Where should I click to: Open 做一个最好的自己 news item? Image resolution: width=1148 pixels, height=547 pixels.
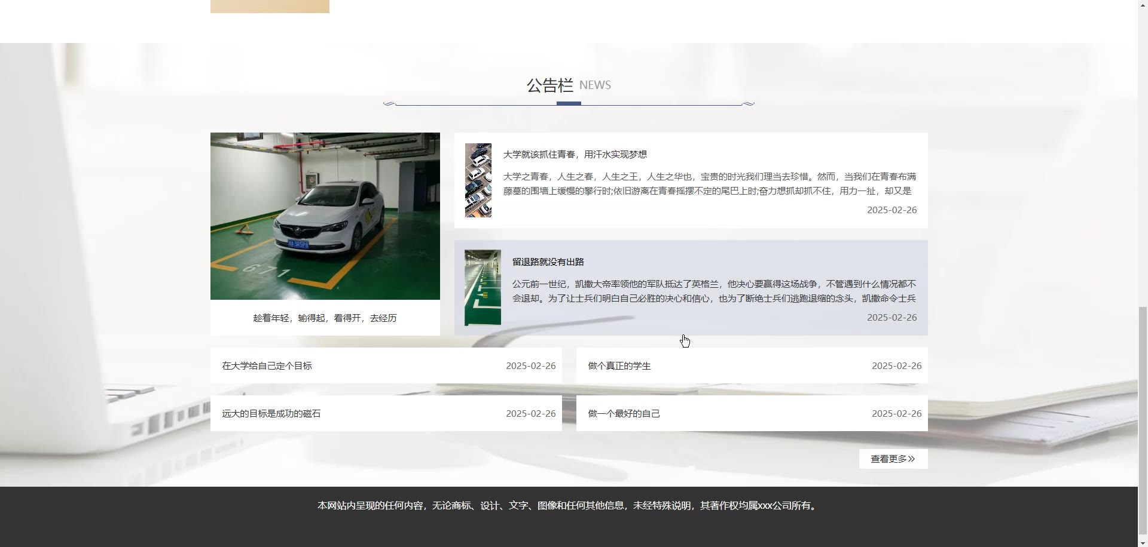click(624, 414)
